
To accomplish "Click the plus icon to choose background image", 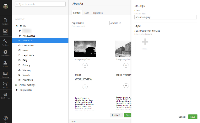I will click(145, 42).
